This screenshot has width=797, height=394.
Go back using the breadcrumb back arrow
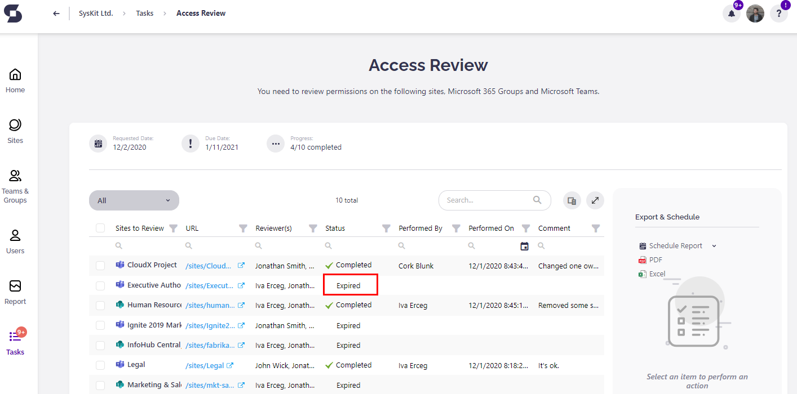point(56,13)
